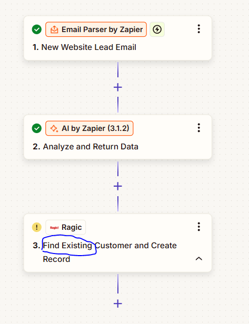Click the green checkmark on step 1

click(x=37, y=29)
